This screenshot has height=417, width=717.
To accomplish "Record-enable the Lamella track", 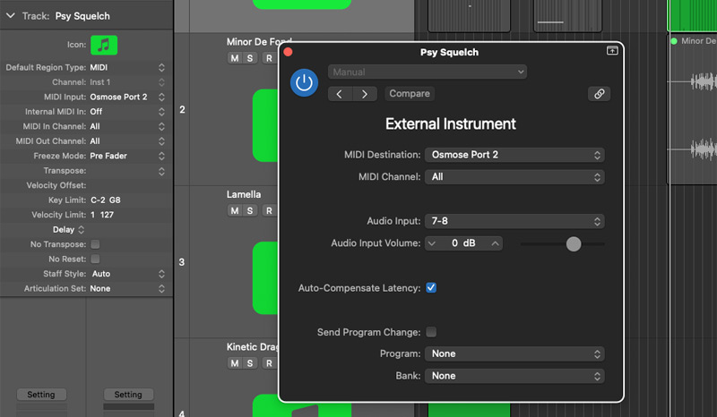I will 269,210.
